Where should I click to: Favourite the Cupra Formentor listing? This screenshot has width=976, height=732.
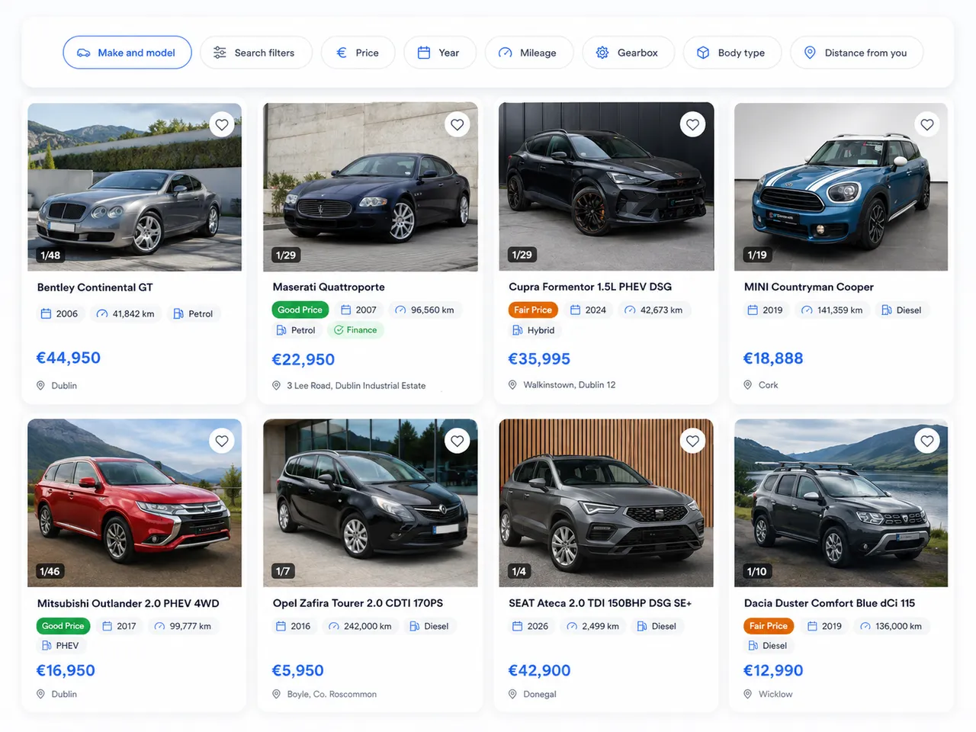[x=692, y=124]
